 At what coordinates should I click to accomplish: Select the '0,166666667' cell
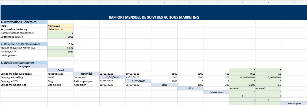[242, 77]
